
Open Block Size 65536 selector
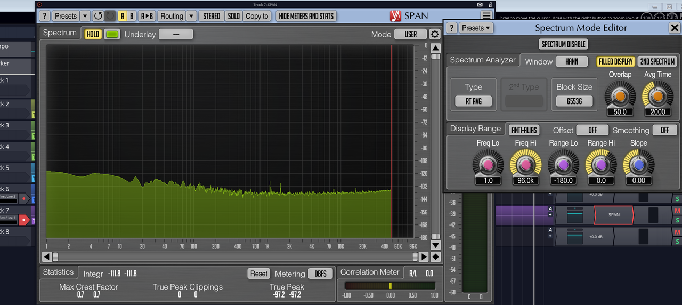(574, 101)
